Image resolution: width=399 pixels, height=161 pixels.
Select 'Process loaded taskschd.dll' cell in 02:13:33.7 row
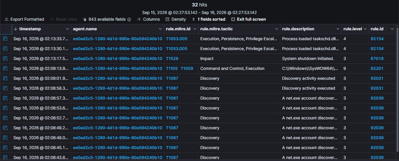311,39
